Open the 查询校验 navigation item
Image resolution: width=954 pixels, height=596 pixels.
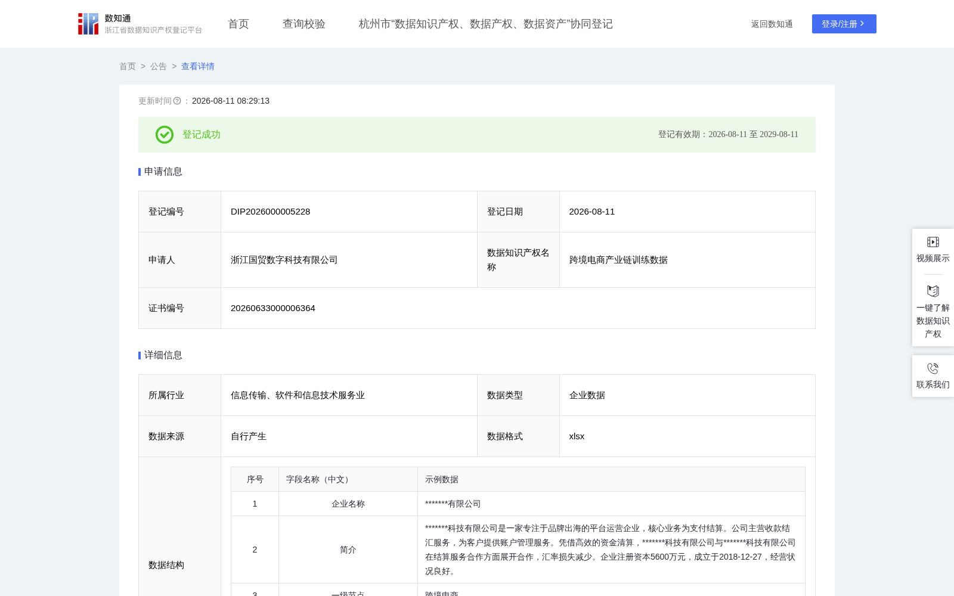[x=304, y=24]
